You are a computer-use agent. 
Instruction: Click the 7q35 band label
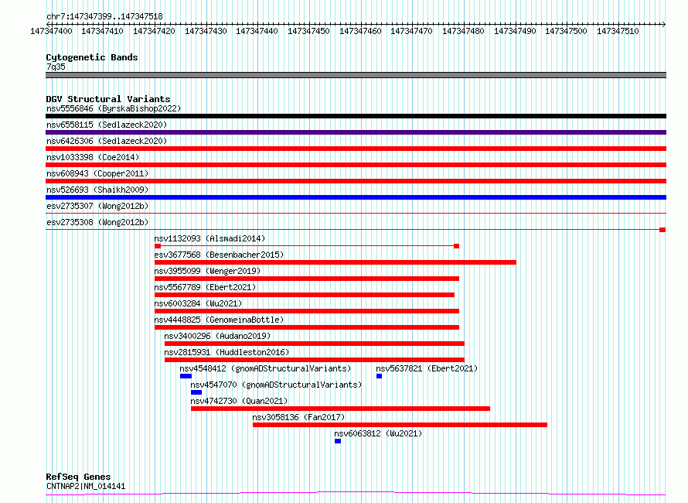click(x=56, y=67)
